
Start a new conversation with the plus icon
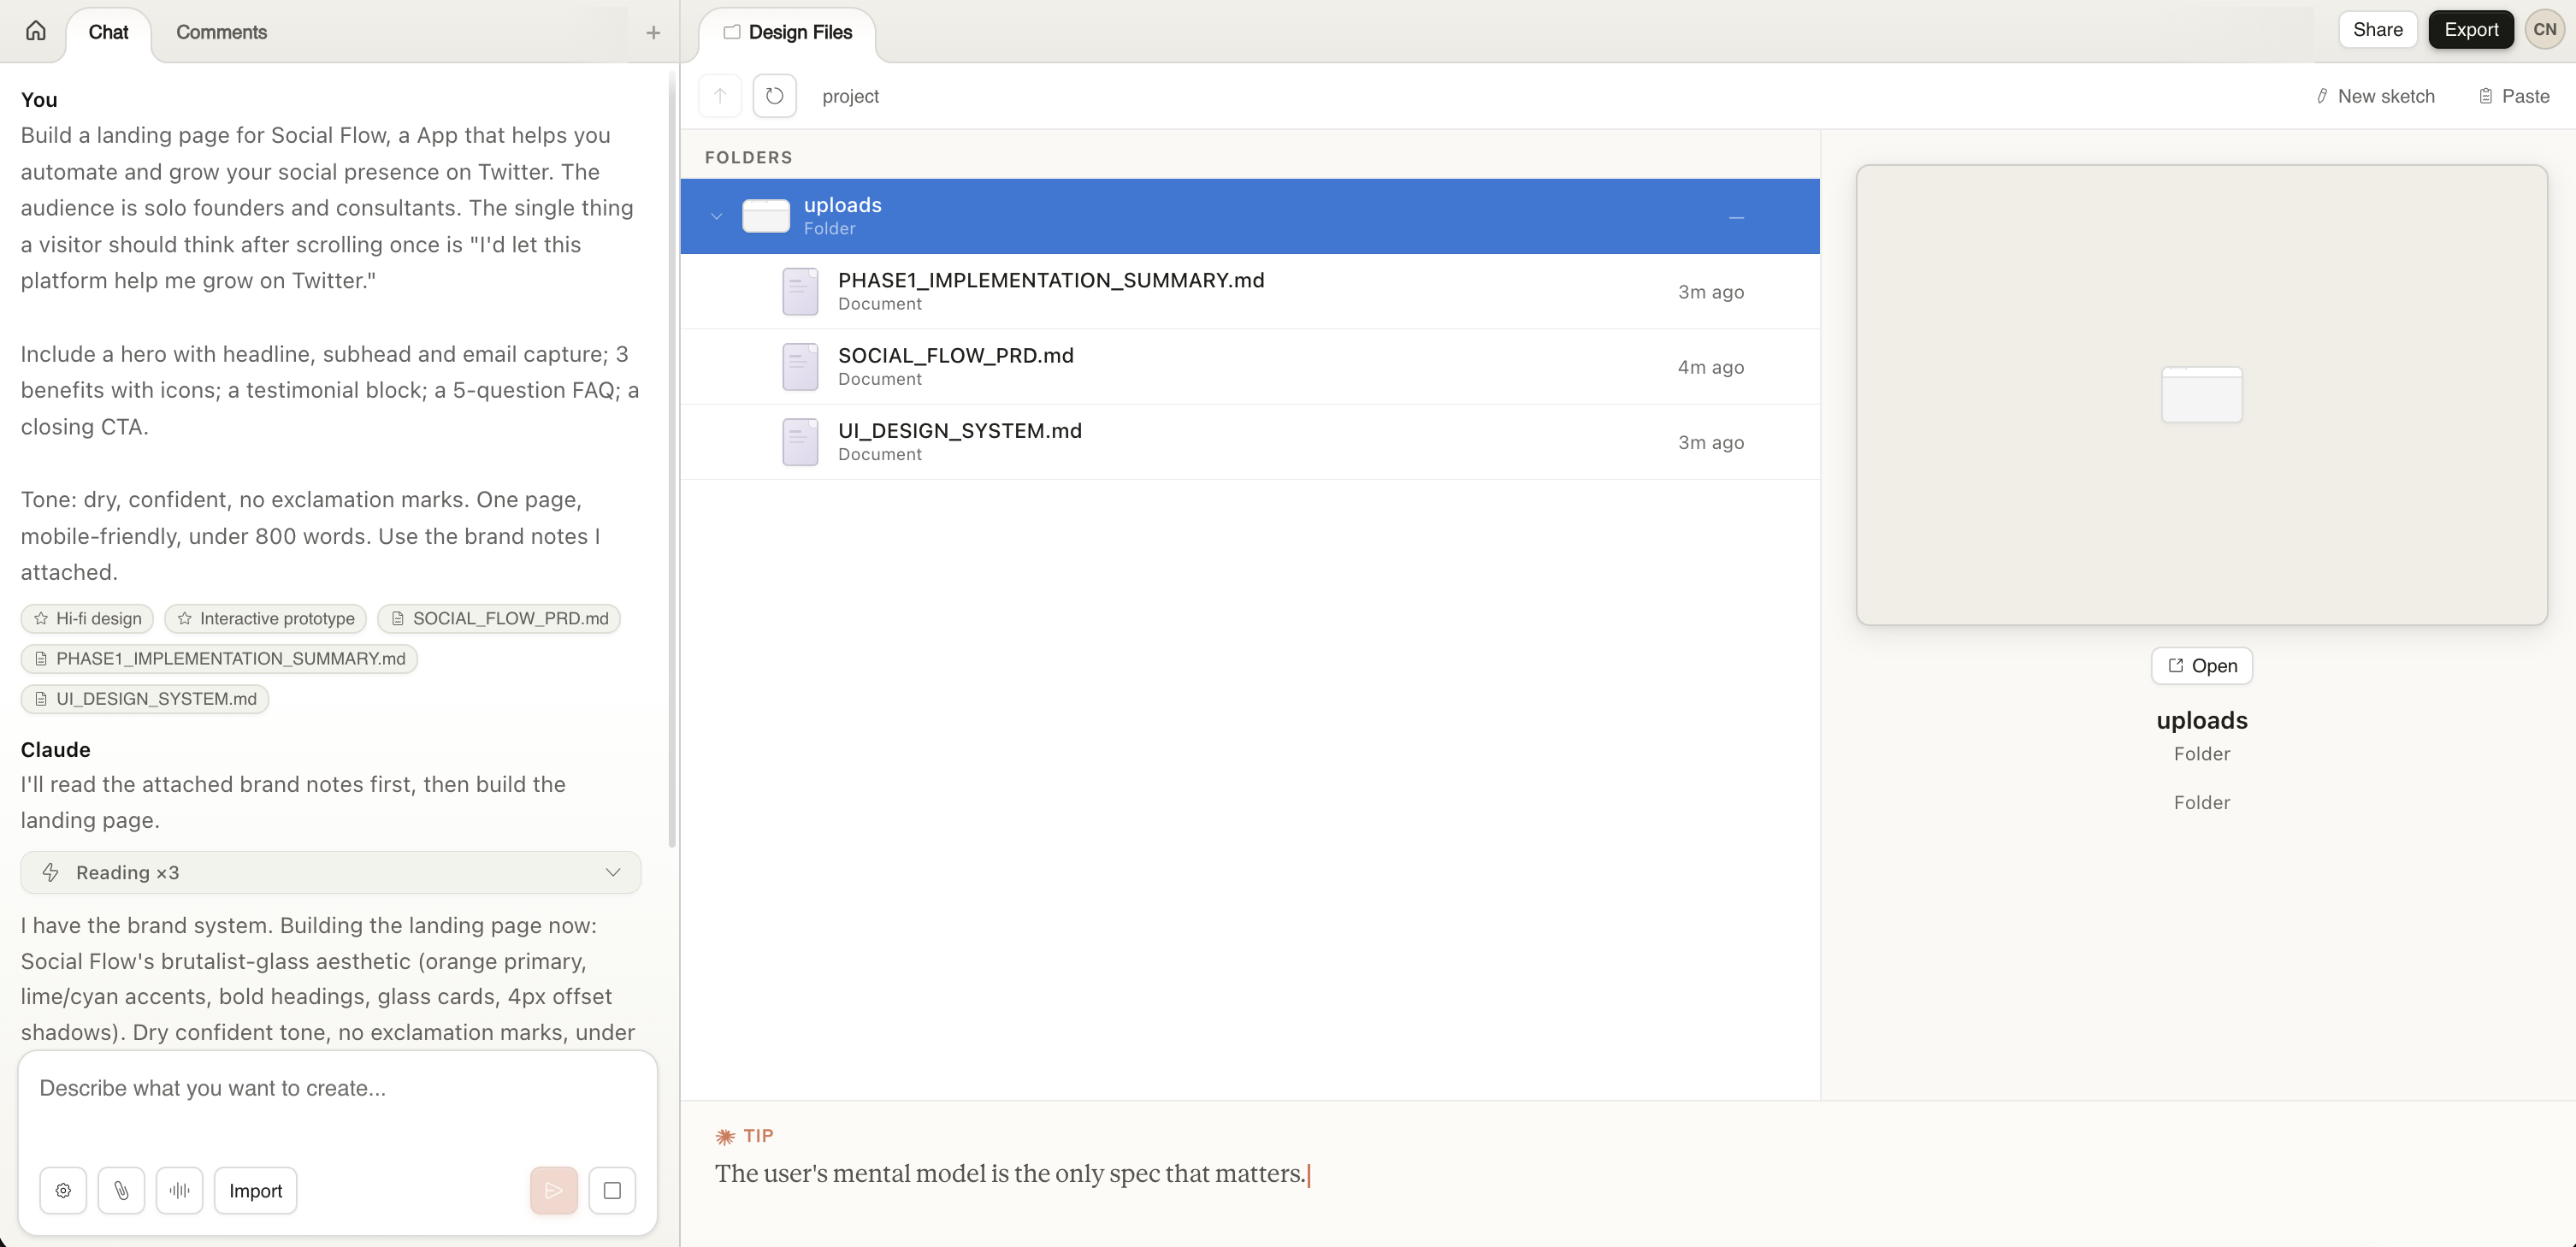652,32
